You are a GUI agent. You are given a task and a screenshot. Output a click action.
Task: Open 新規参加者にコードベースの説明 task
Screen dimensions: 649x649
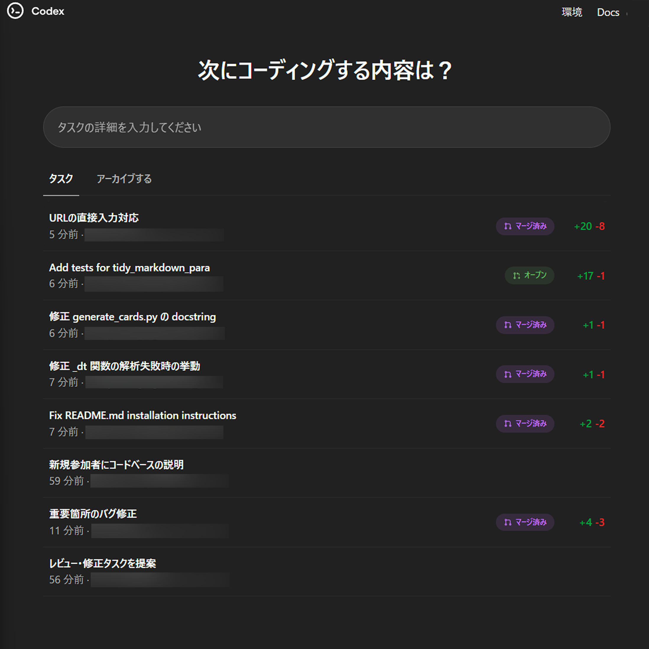(x=116, y=465)
